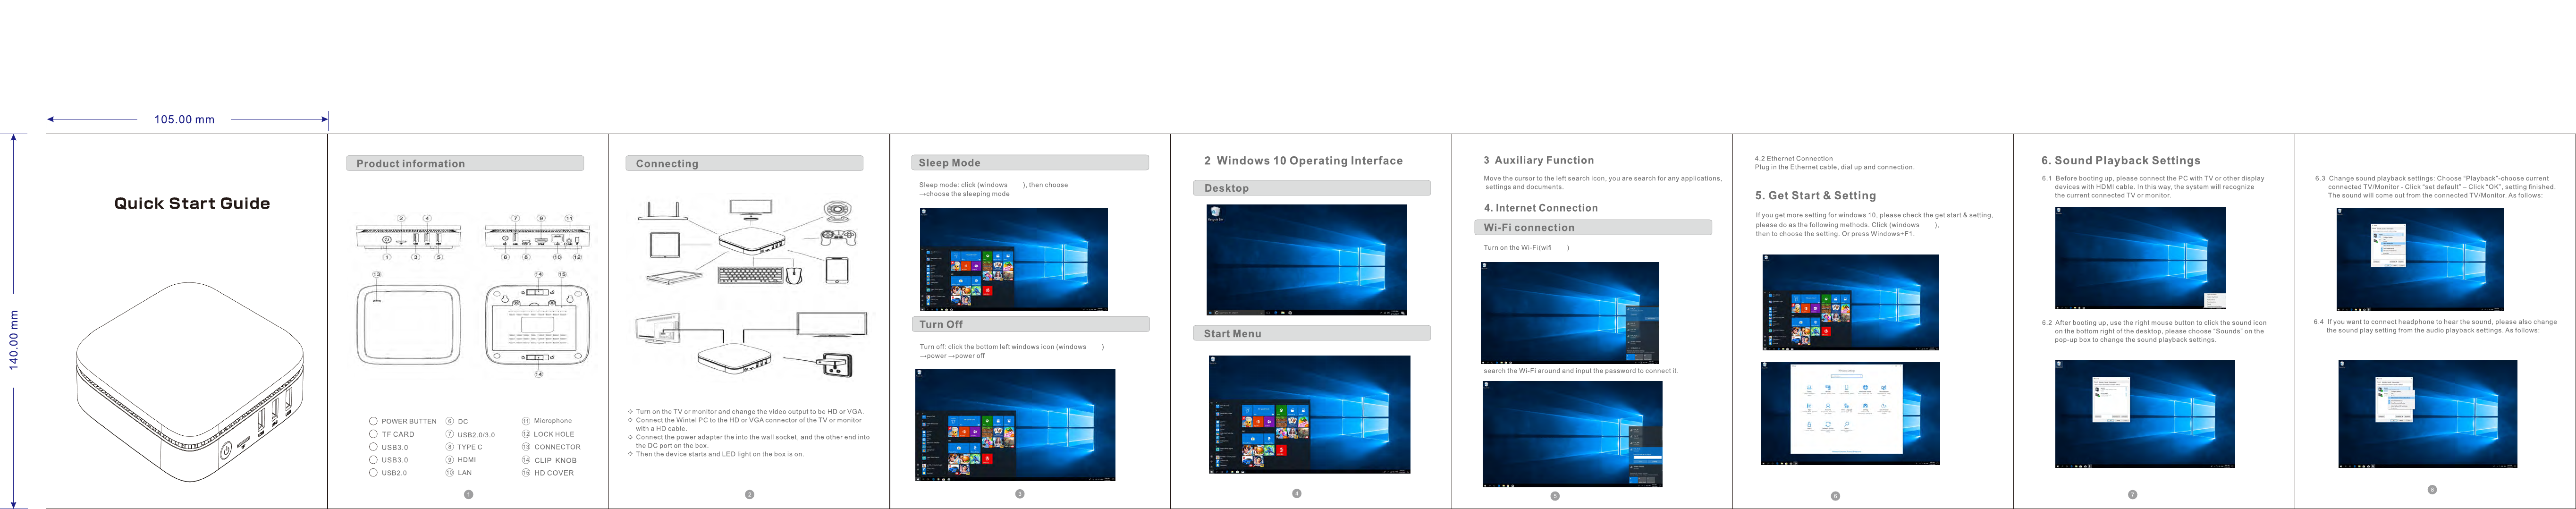Viewport: 2576px width, 509px height.
Task: Select the screenshot under the Desktop heading
Action: point(1306,260)
